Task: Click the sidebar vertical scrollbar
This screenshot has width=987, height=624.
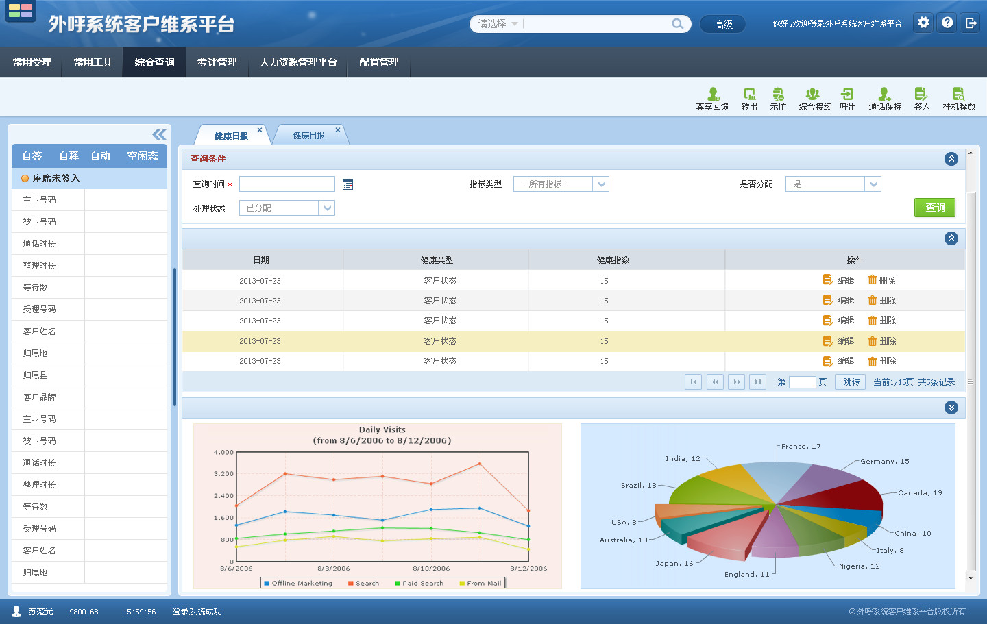Action: tap(175, 337)
